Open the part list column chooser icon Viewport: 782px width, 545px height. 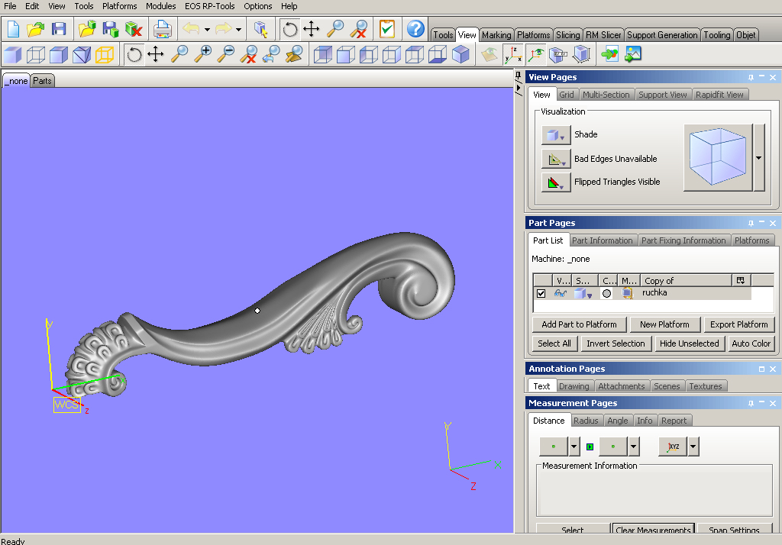(x=741, y=280)
